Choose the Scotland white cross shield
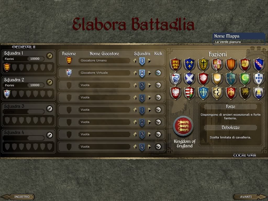The height and width of the screenshot is (201, 268). (189, 79)
